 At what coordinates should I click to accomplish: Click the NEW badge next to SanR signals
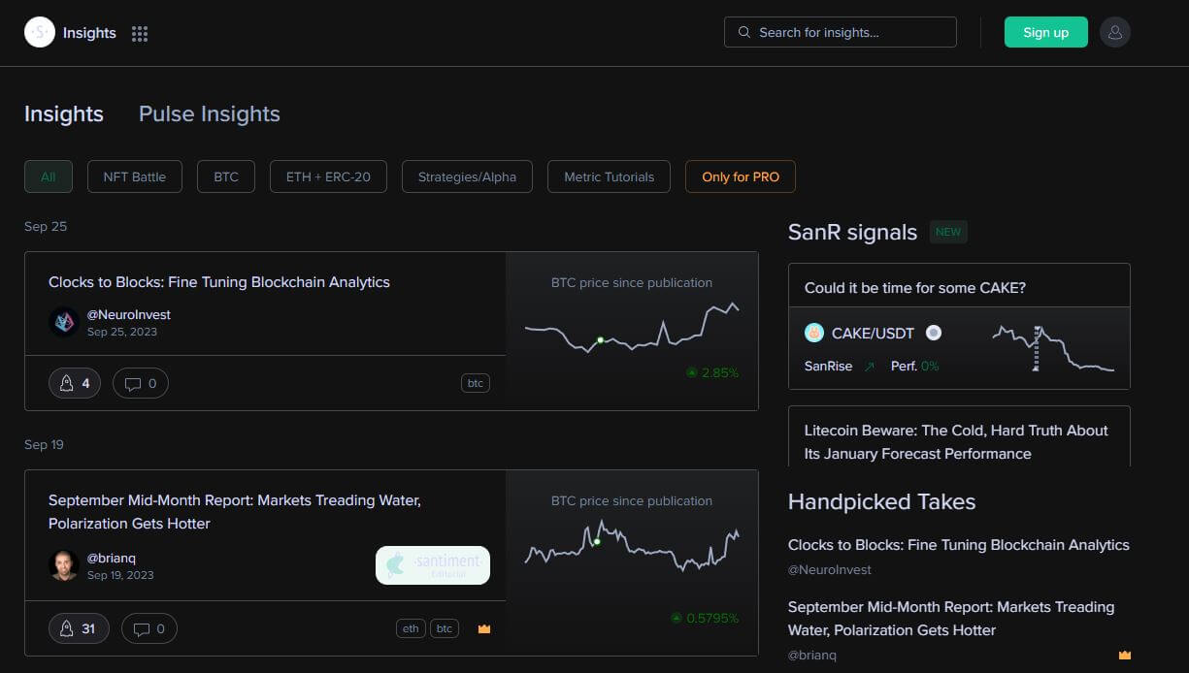pyautogui.click(x=948, y=232)
